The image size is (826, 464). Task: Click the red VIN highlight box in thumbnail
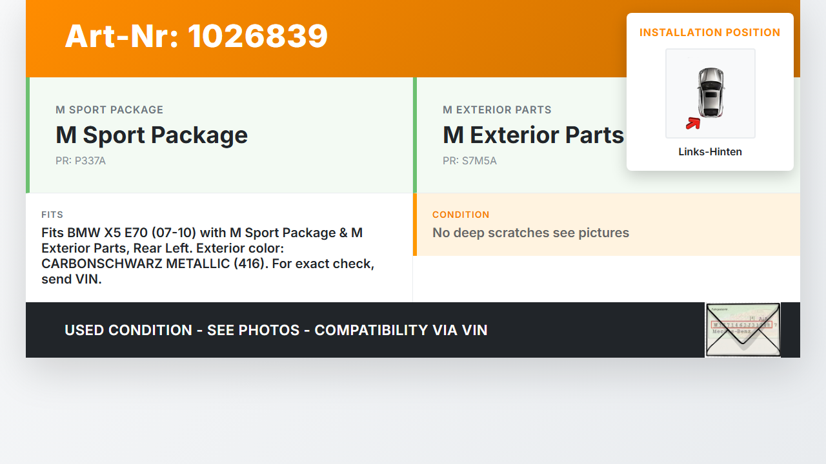pyautogui.click(x=741, y=324)
